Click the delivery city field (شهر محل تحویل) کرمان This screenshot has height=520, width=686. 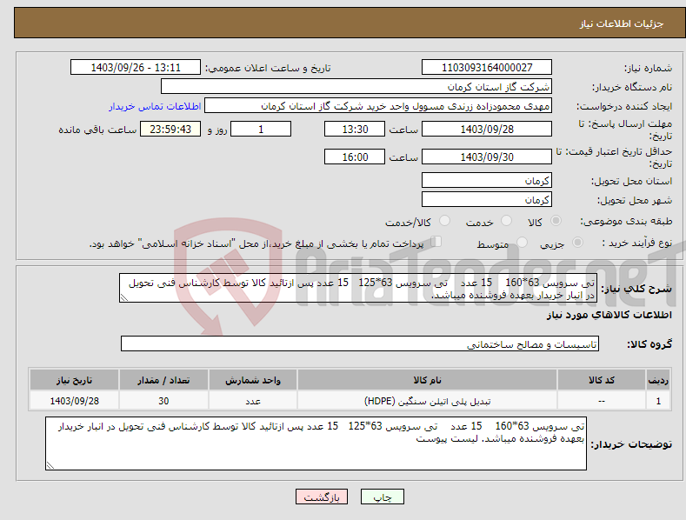(487, 200)
